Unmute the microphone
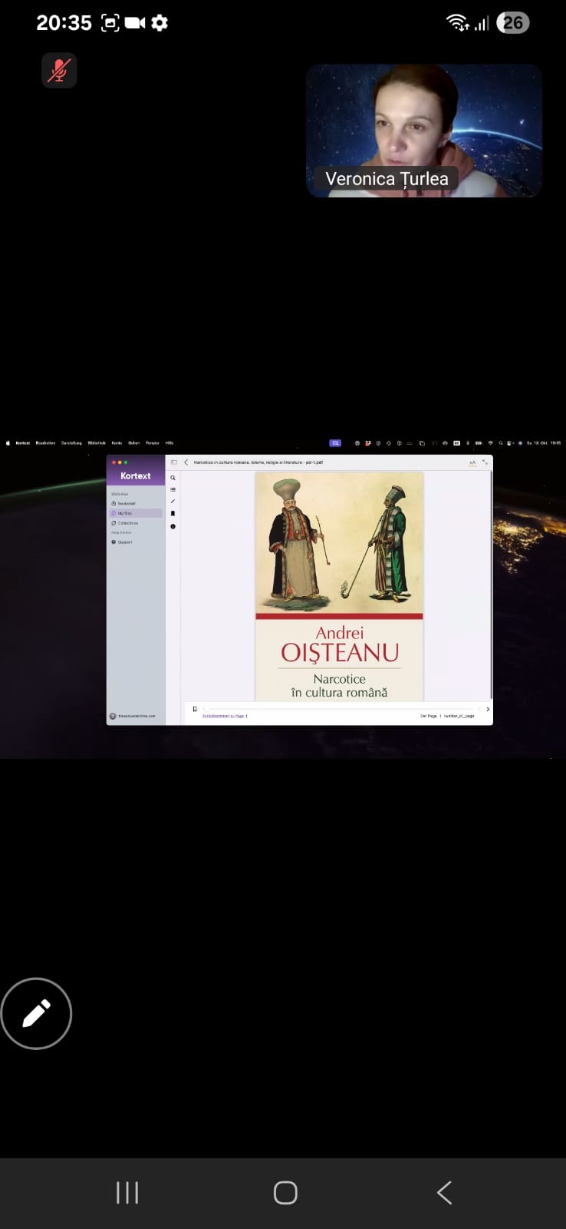 (x=59, y=71)
